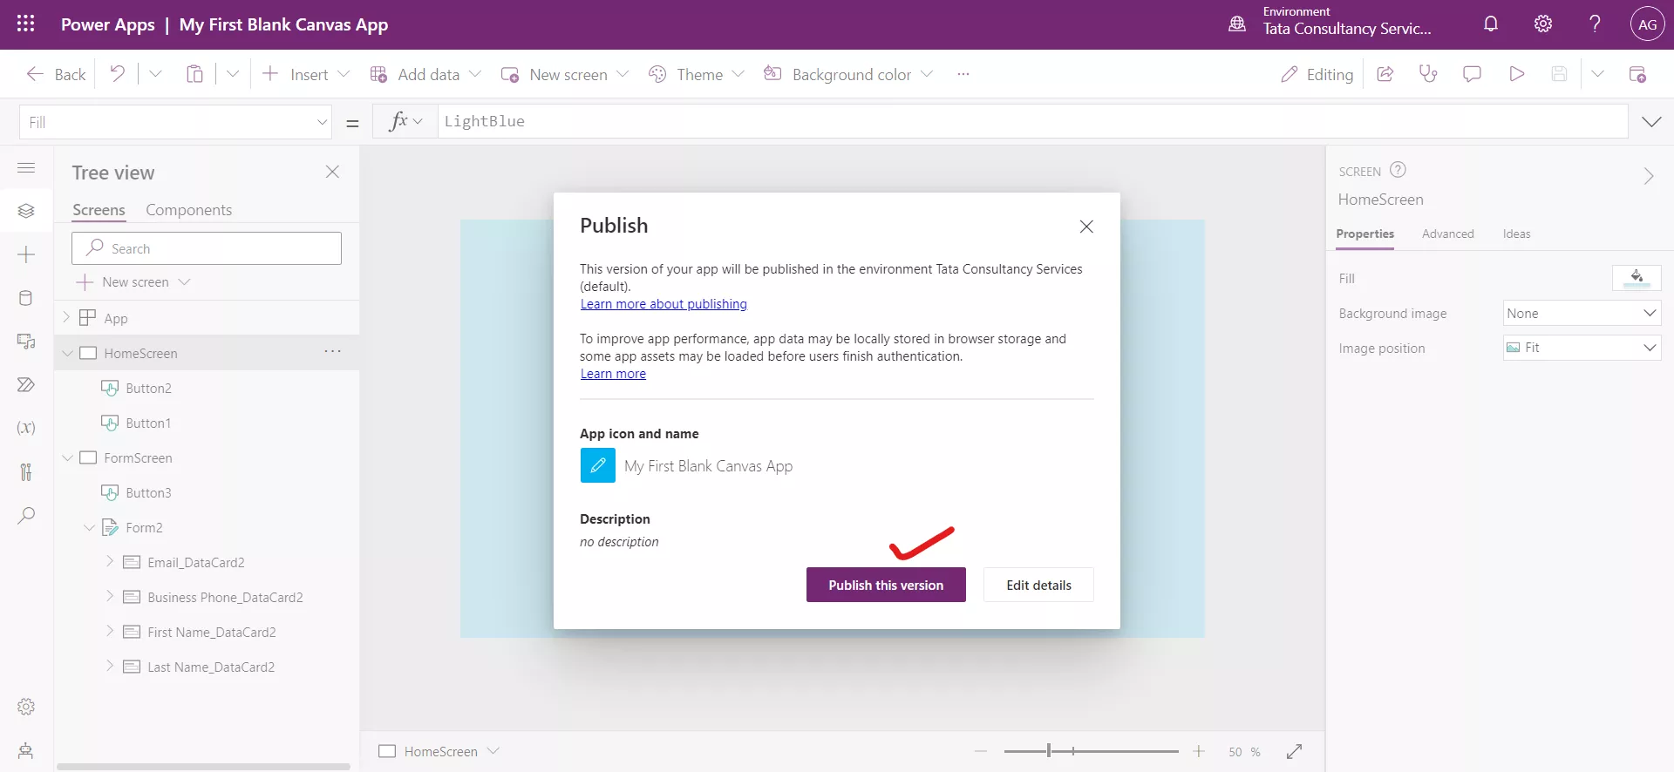
Task: Expand the First Name_DataCard2 node
Action: pyautogui.click(x=110, y=631)
